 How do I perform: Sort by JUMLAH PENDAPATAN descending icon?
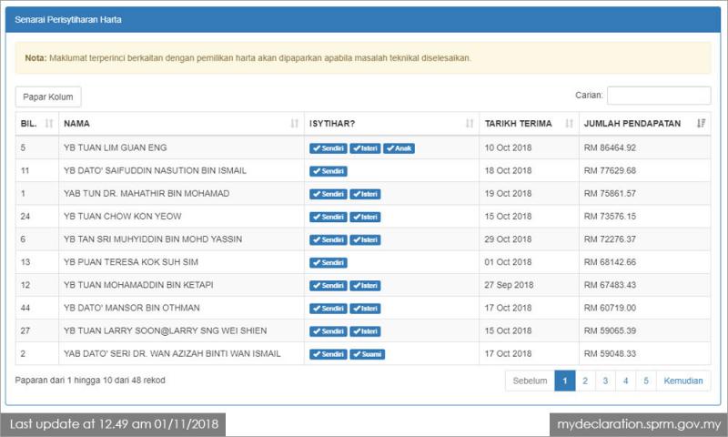click(x=701, y=123)
